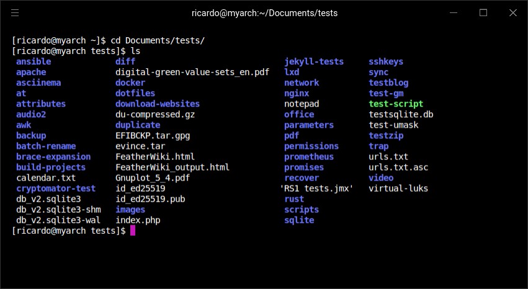Click the 'duplicate' directory name

click(138, 125)
